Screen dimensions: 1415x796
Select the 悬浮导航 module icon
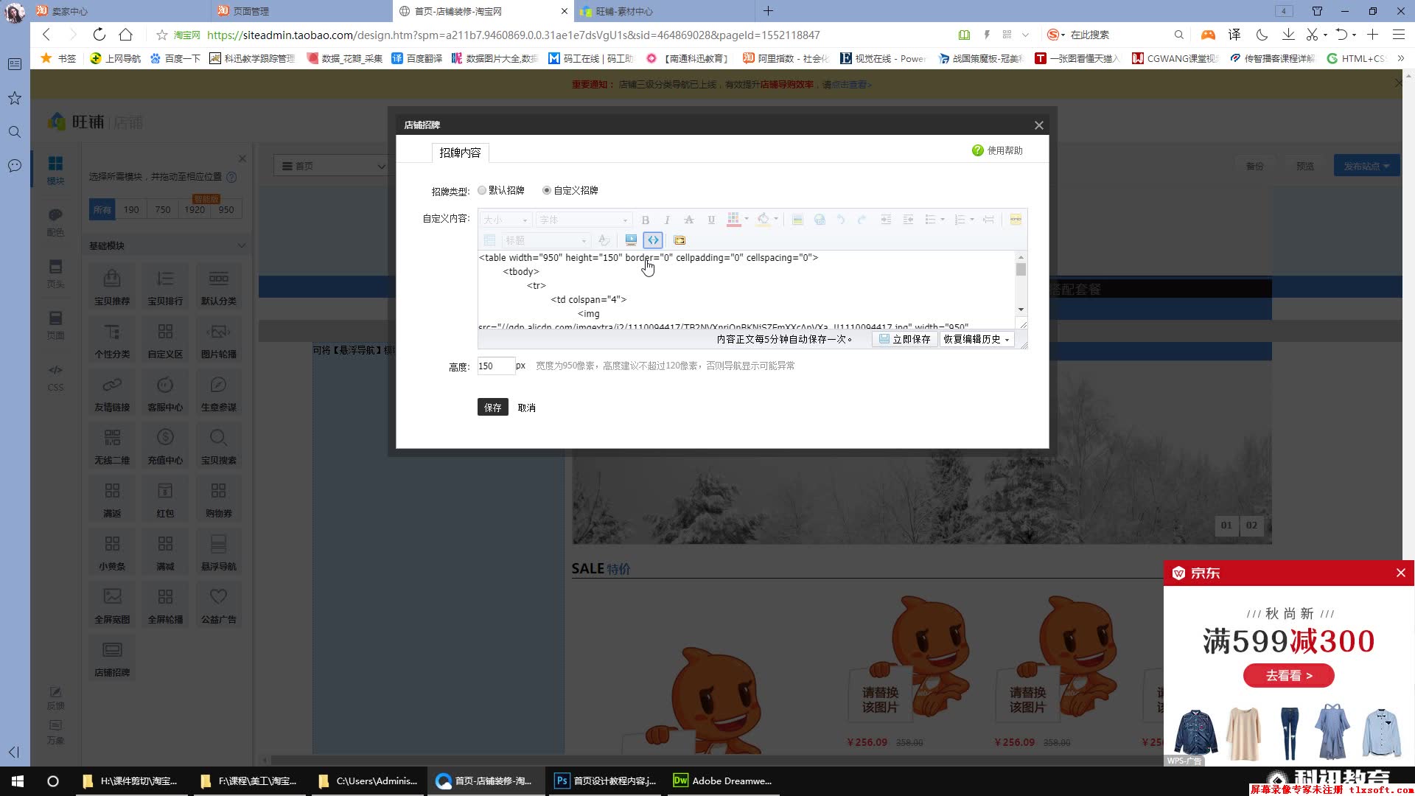[219, 552]
